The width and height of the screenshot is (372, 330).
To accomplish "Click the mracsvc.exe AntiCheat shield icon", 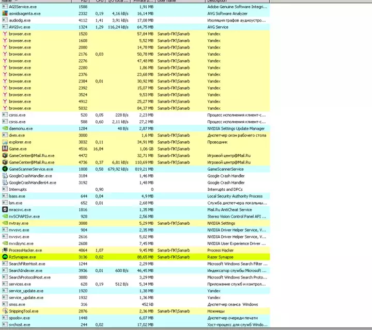I will [x=5, y=209].
